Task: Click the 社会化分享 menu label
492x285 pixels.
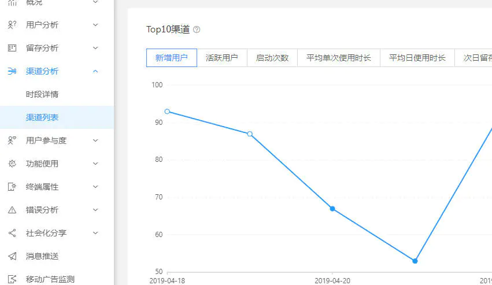Action: [x=46, y=233]
